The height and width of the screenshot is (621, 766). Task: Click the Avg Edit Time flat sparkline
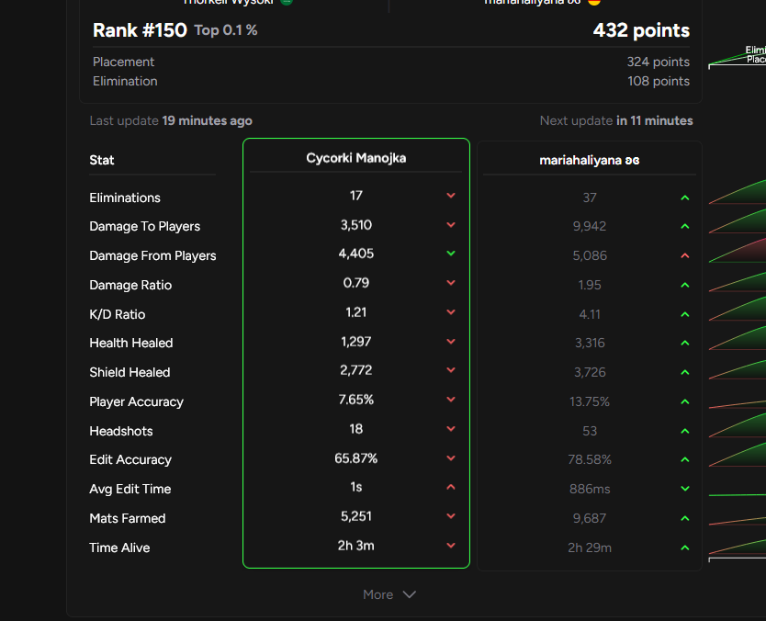[738, 495]
